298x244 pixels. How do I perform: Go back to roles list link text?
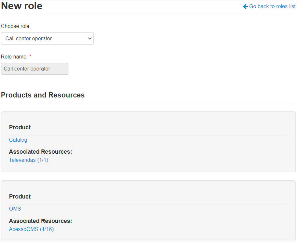tap(272, 6)
